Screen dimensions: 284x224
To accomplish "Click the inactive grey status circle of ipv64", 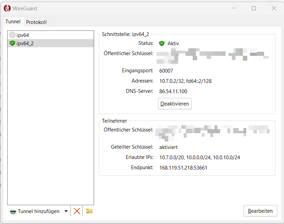I will (12, 35).
